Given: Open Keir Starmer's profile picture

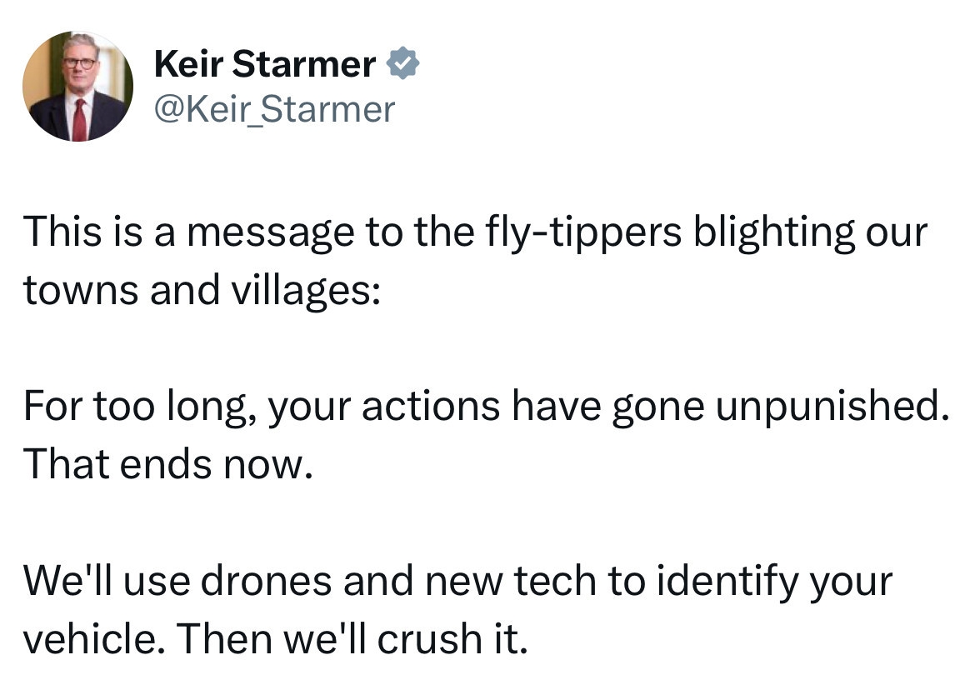Looking at the screenshot, I should [77, 87].
